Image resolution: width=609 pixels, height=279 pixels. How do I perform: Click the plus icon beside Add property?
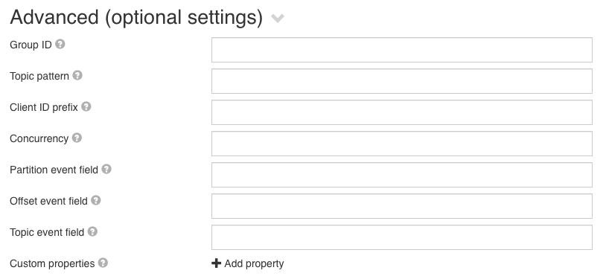point(217,263)
